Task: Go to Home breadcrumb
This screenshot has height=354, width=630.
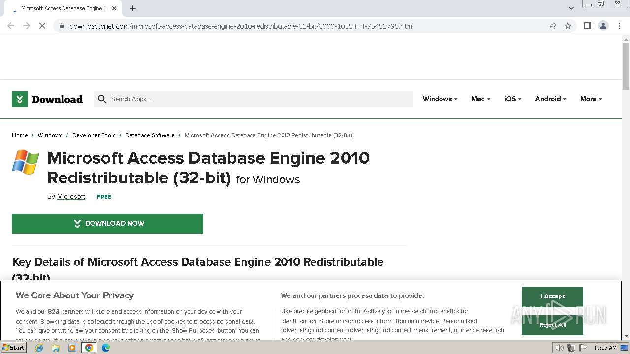Action: [x=20, y=135]
